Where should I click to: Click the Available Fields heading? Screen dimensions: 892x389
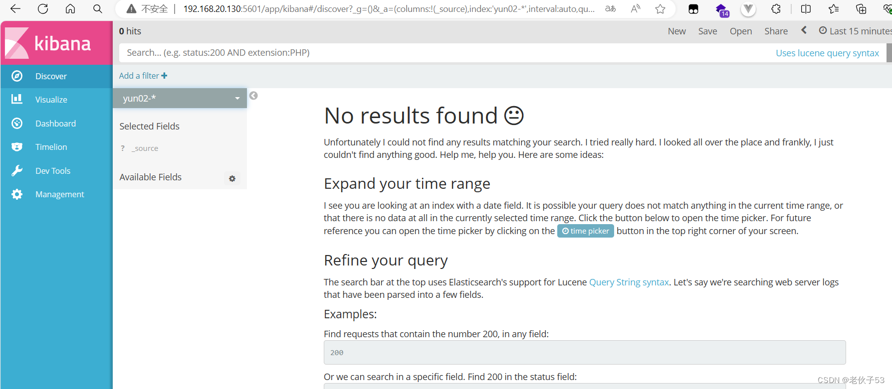(x=150, y=177)
